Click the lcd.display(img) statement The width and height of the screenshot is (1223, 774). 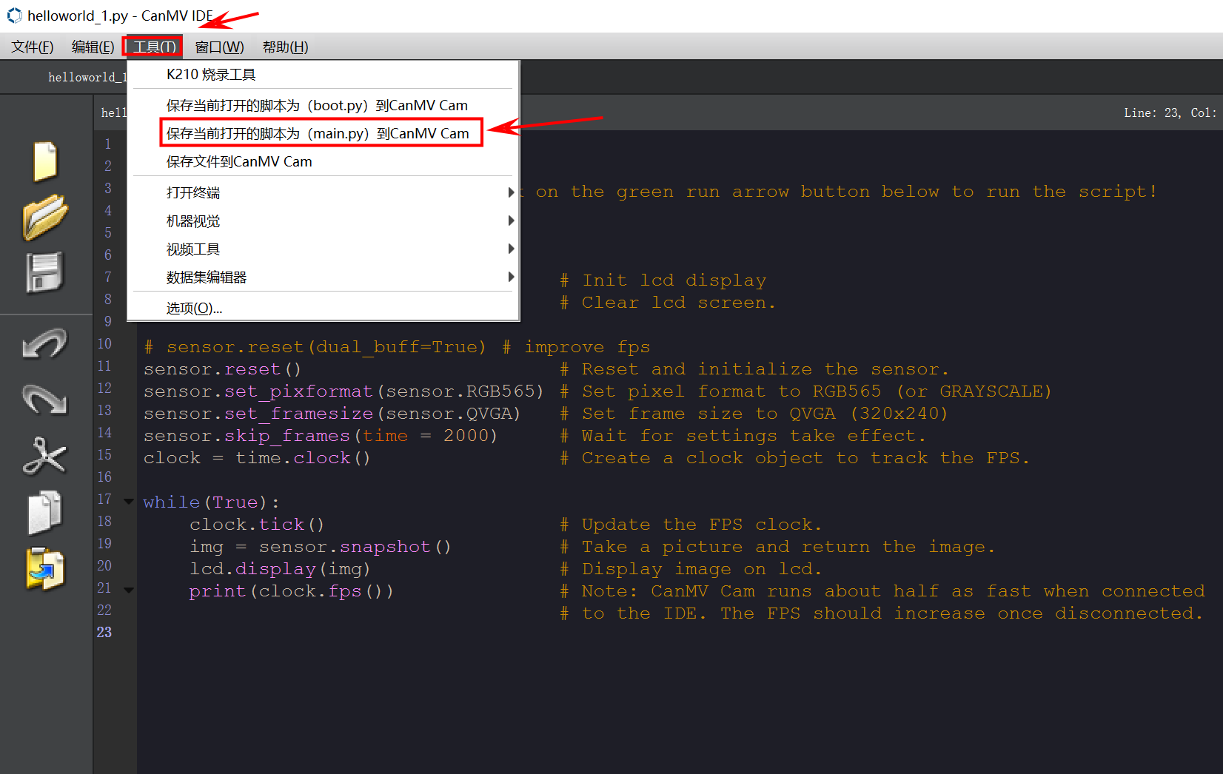pos(280,569)
